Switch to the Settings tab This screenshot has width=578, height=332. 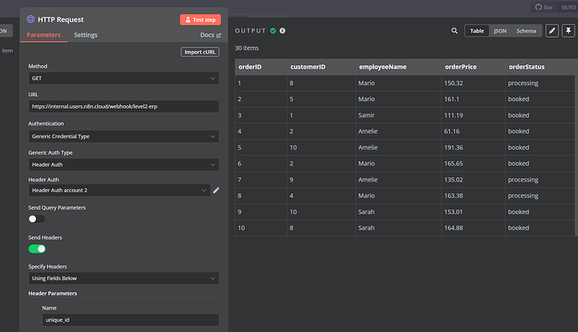[85, 35]
